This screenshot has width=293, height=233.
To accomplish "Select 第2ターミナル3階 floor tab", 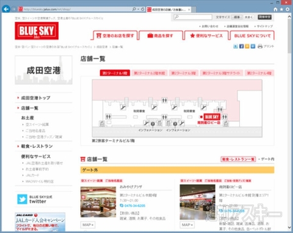I will pyautogui.click(x=184, y=73).
